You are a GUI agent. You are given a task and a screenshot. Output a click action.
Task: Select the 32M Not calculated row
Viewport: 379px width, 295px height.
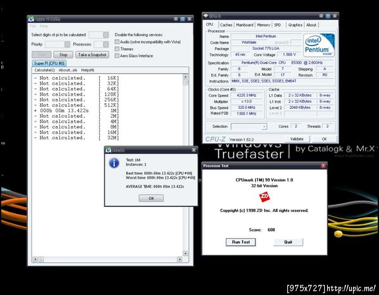(76, 138)
